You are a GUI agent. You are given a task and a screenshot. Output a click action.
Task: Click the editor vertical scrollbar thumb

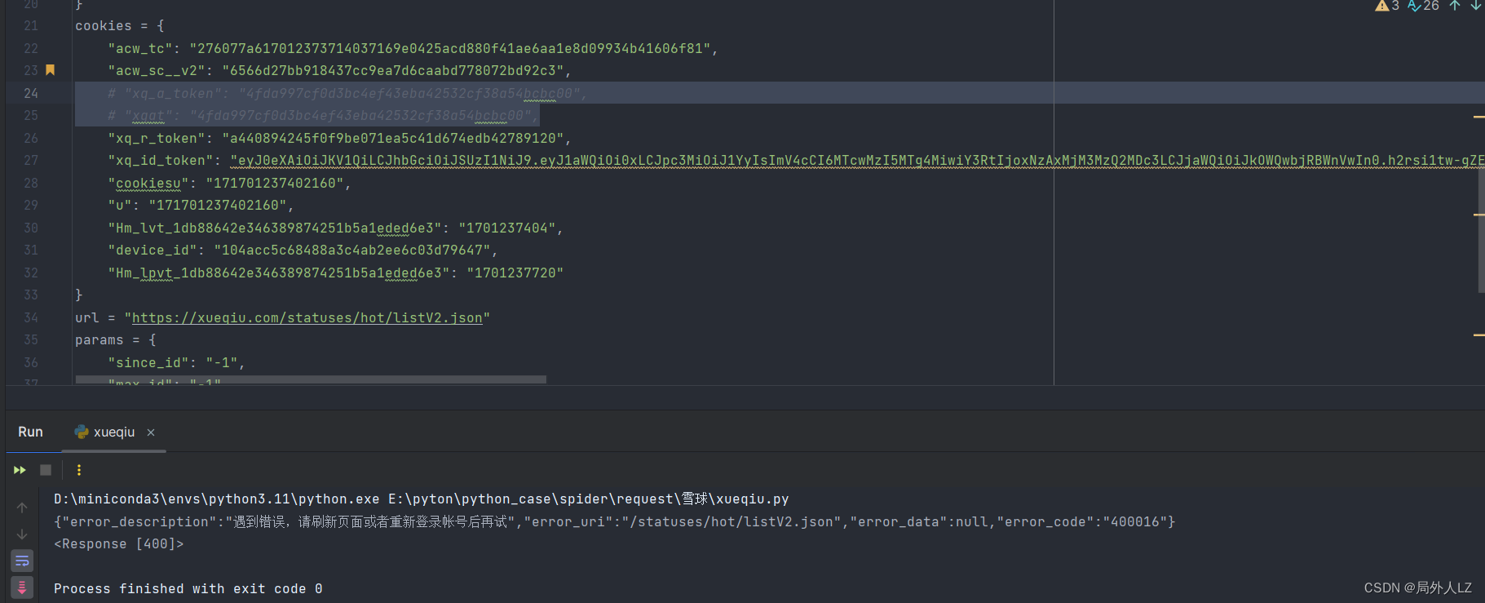tap(1481, 232)
